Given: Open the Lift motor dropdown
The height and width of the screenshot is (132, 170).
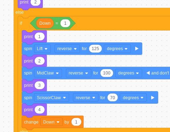Looking at the screenshot, I should tap(42, 49).
